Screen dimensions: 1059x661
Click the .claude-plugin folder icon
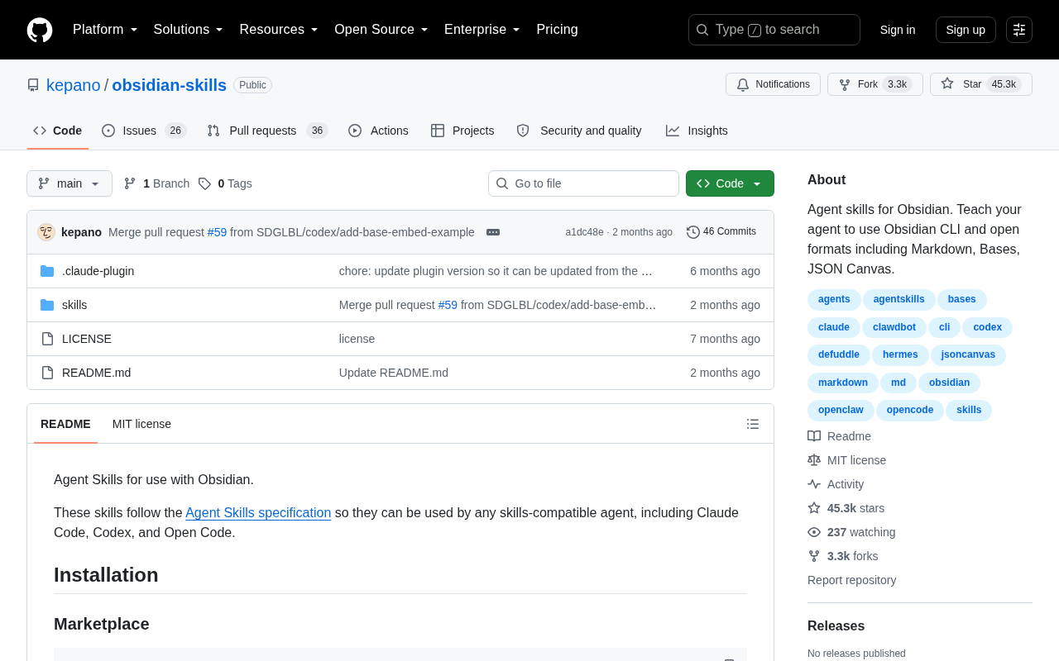47,271
